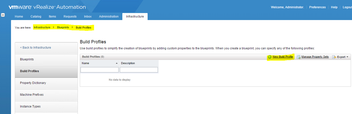The image size is (352, 114).
Task: Click the Build Profiles page heading
Action: [x=93, y=42]
